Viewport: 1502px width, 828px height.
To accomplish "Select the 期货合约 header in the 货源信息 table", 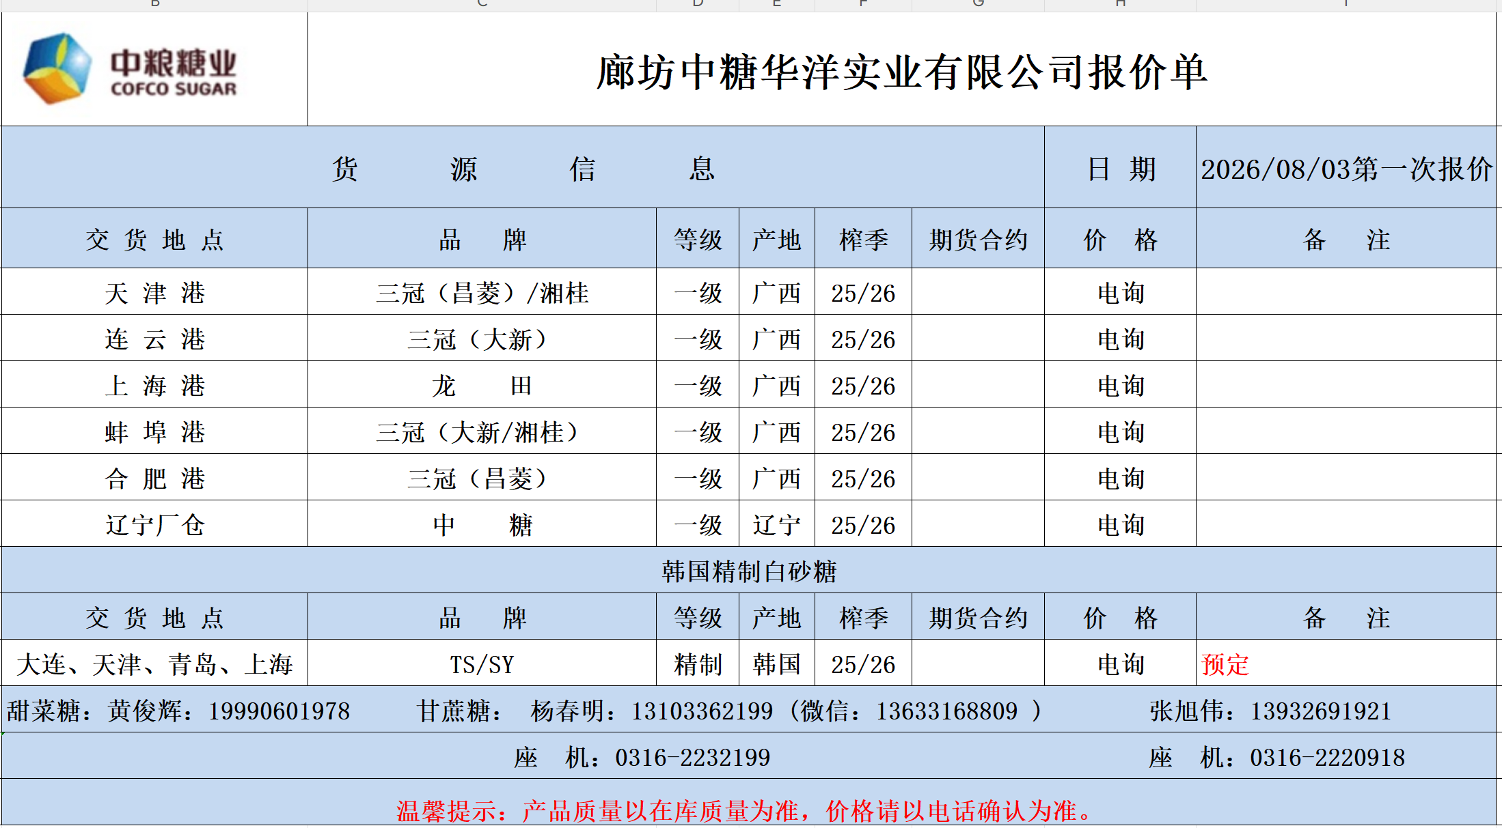I will point(978,239).
